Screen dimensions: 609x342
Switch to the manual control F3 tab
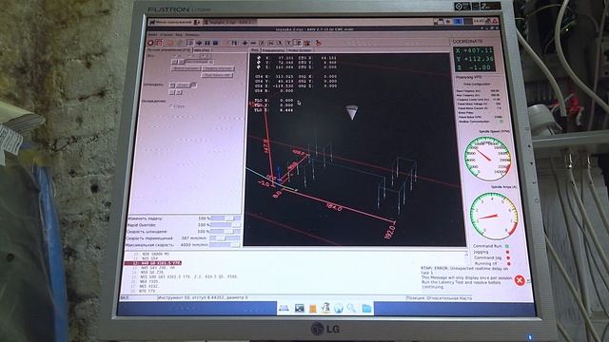tap(169, 50)
